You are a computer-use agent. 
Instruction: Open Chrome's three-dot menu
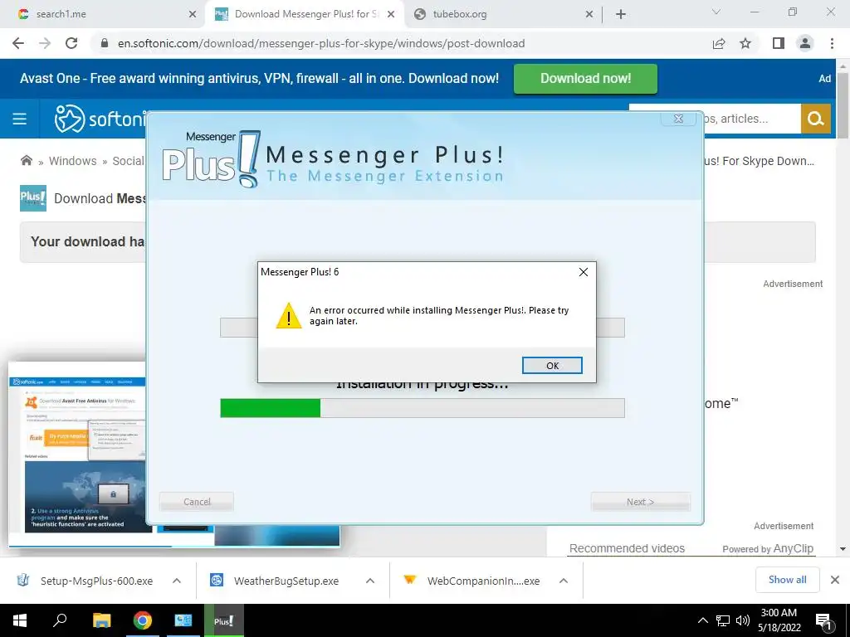(x=832, y=43)
